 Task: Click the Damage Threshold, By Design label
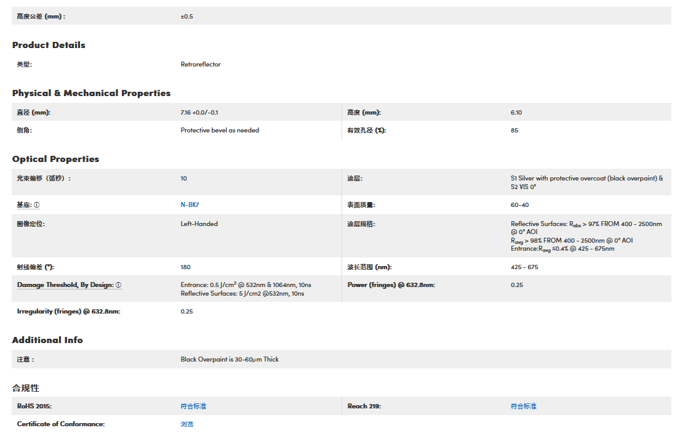pos(65,285)
